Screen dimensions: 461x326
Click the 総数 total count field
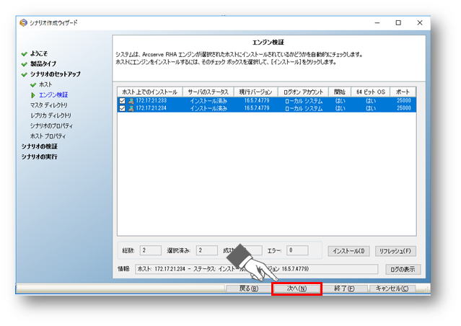click(x=151, y=250)
